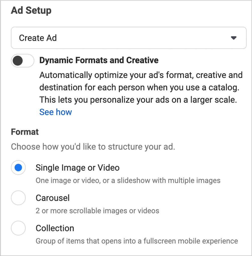
Task: Click the 'Collection' format label
Action: pos(55,228)
